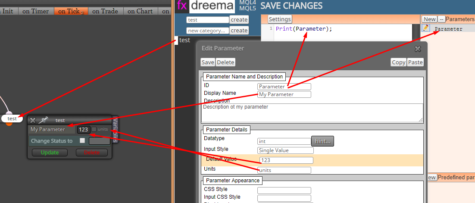
Task: Open the Change Status to dropdown
Action: tap(100, 141)
